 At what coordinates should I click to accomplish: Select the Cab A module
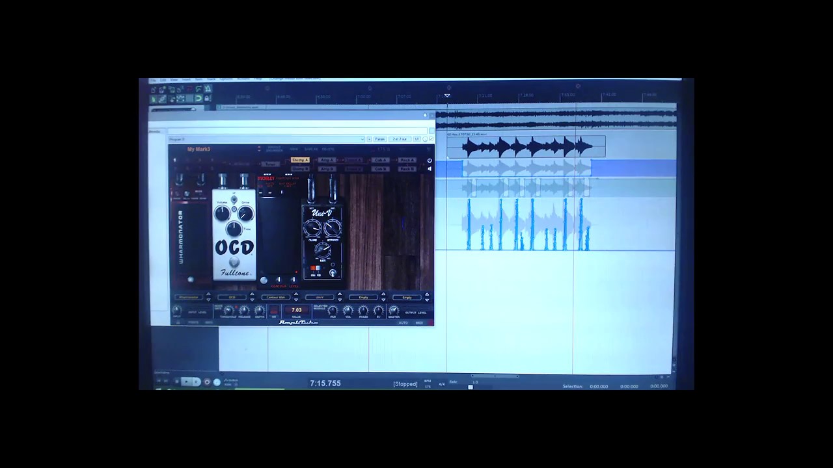pos(381,160)
